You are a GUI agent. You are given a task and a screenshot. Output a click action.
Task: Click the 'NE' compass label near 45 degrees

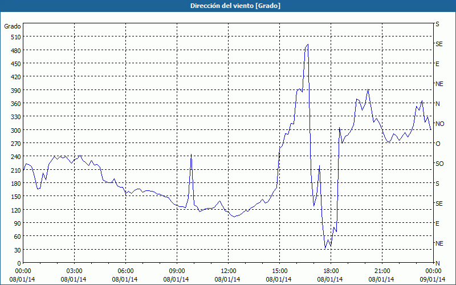pyautogui.click(x=439, y=243)
